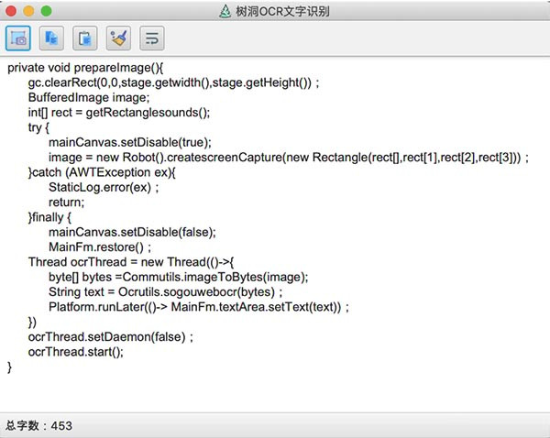
Task: Click the 'ocrThread.setDaemon(false) ;' line
Action: [x=110, y=337]
